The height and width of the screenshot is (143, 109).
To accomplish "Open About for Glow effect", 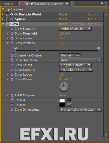I will tap(93, 24).
